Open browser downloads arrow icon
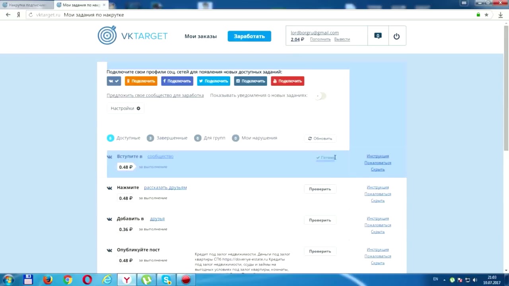Viewport: 509px width, 286px height. (501, 15)
